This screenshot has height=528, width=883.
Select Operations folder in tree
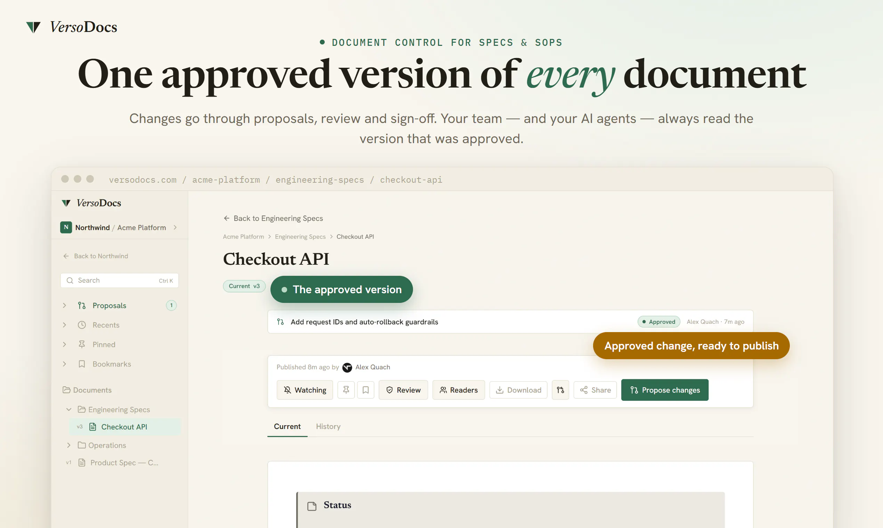[x=107, y=445]
